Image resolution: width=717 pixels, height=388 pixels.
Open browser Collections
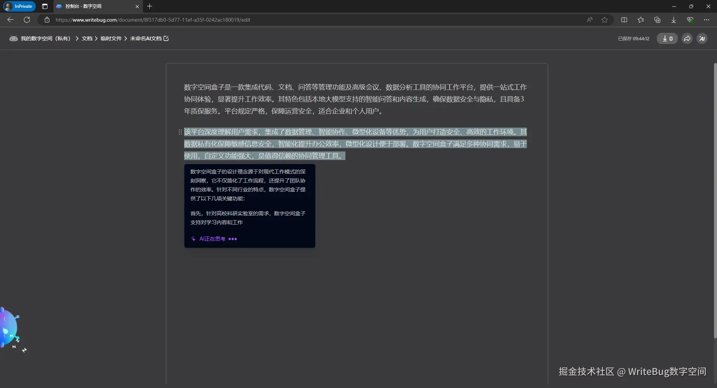[x=658, y=20]
